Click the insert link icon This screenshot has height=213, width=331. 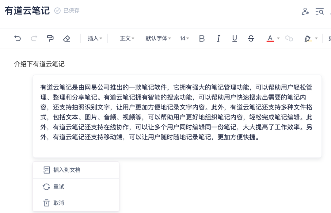click(x=289, y=38)
